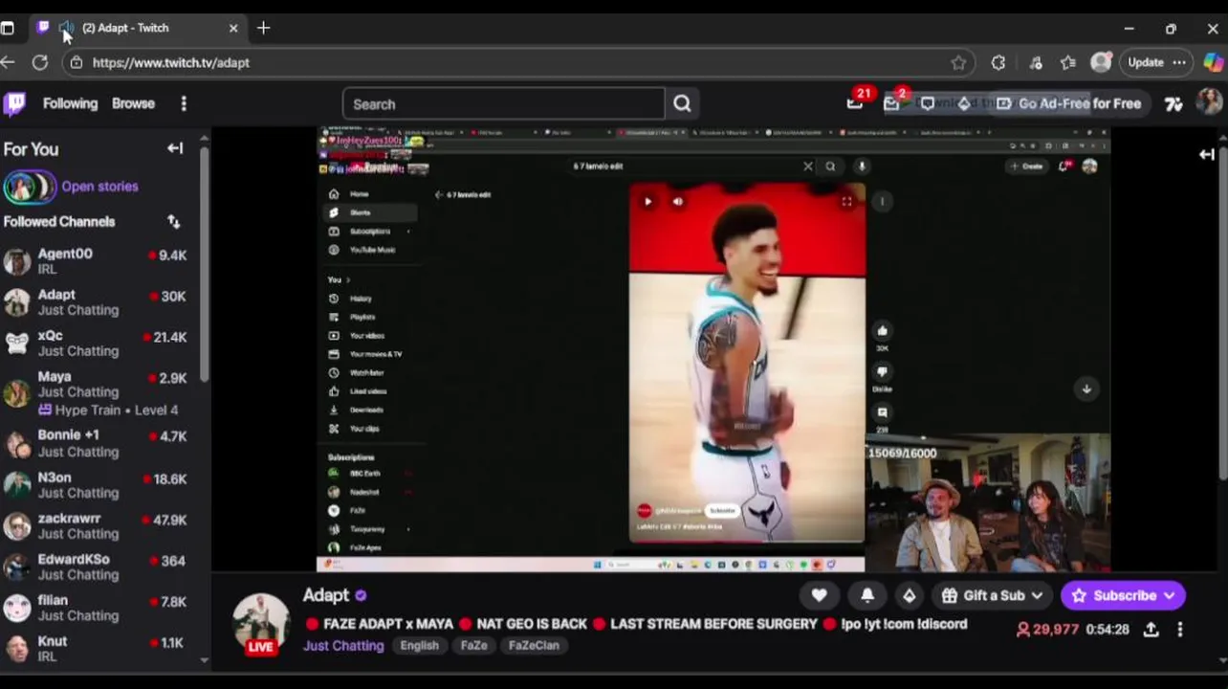Focus the Twitch search field

[503, 103]
